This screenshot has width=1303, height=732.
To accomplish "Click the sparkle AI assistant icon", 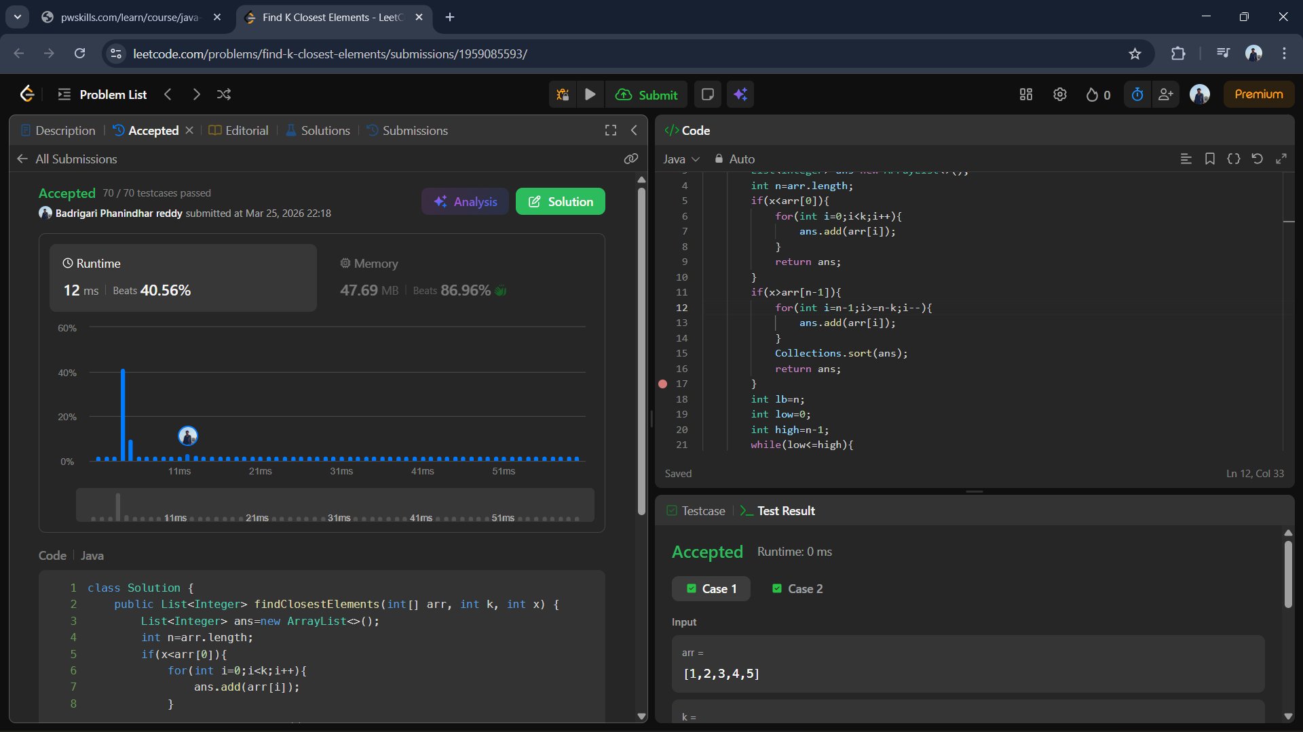I will tap(740, 94).
